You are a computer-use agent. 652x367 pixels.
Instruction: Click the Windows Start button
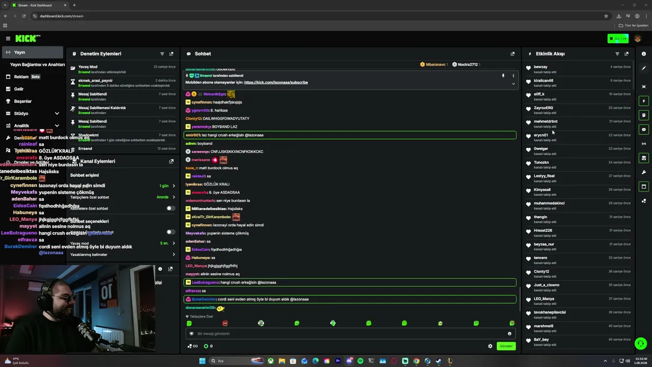pyautogui.click(x=202, y=361)
